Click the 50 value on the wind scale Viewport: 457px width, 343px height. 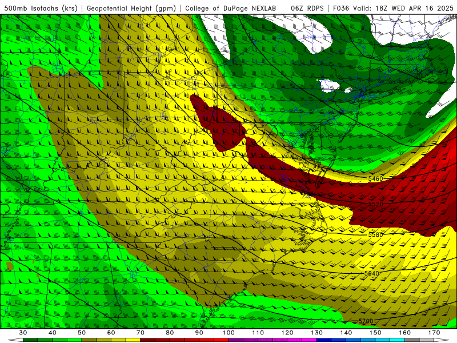coord(82,333)
